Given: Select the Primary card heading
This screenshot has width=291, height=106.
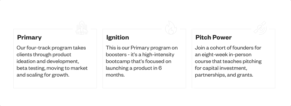Looking at the screenshot, I should click(x=29, y=37).
